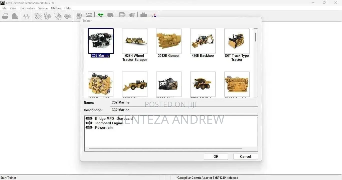Click Caterpillar Comm Adapter 3 status text
The height and width of the screenshot is (180, 342).
point(208,178)
